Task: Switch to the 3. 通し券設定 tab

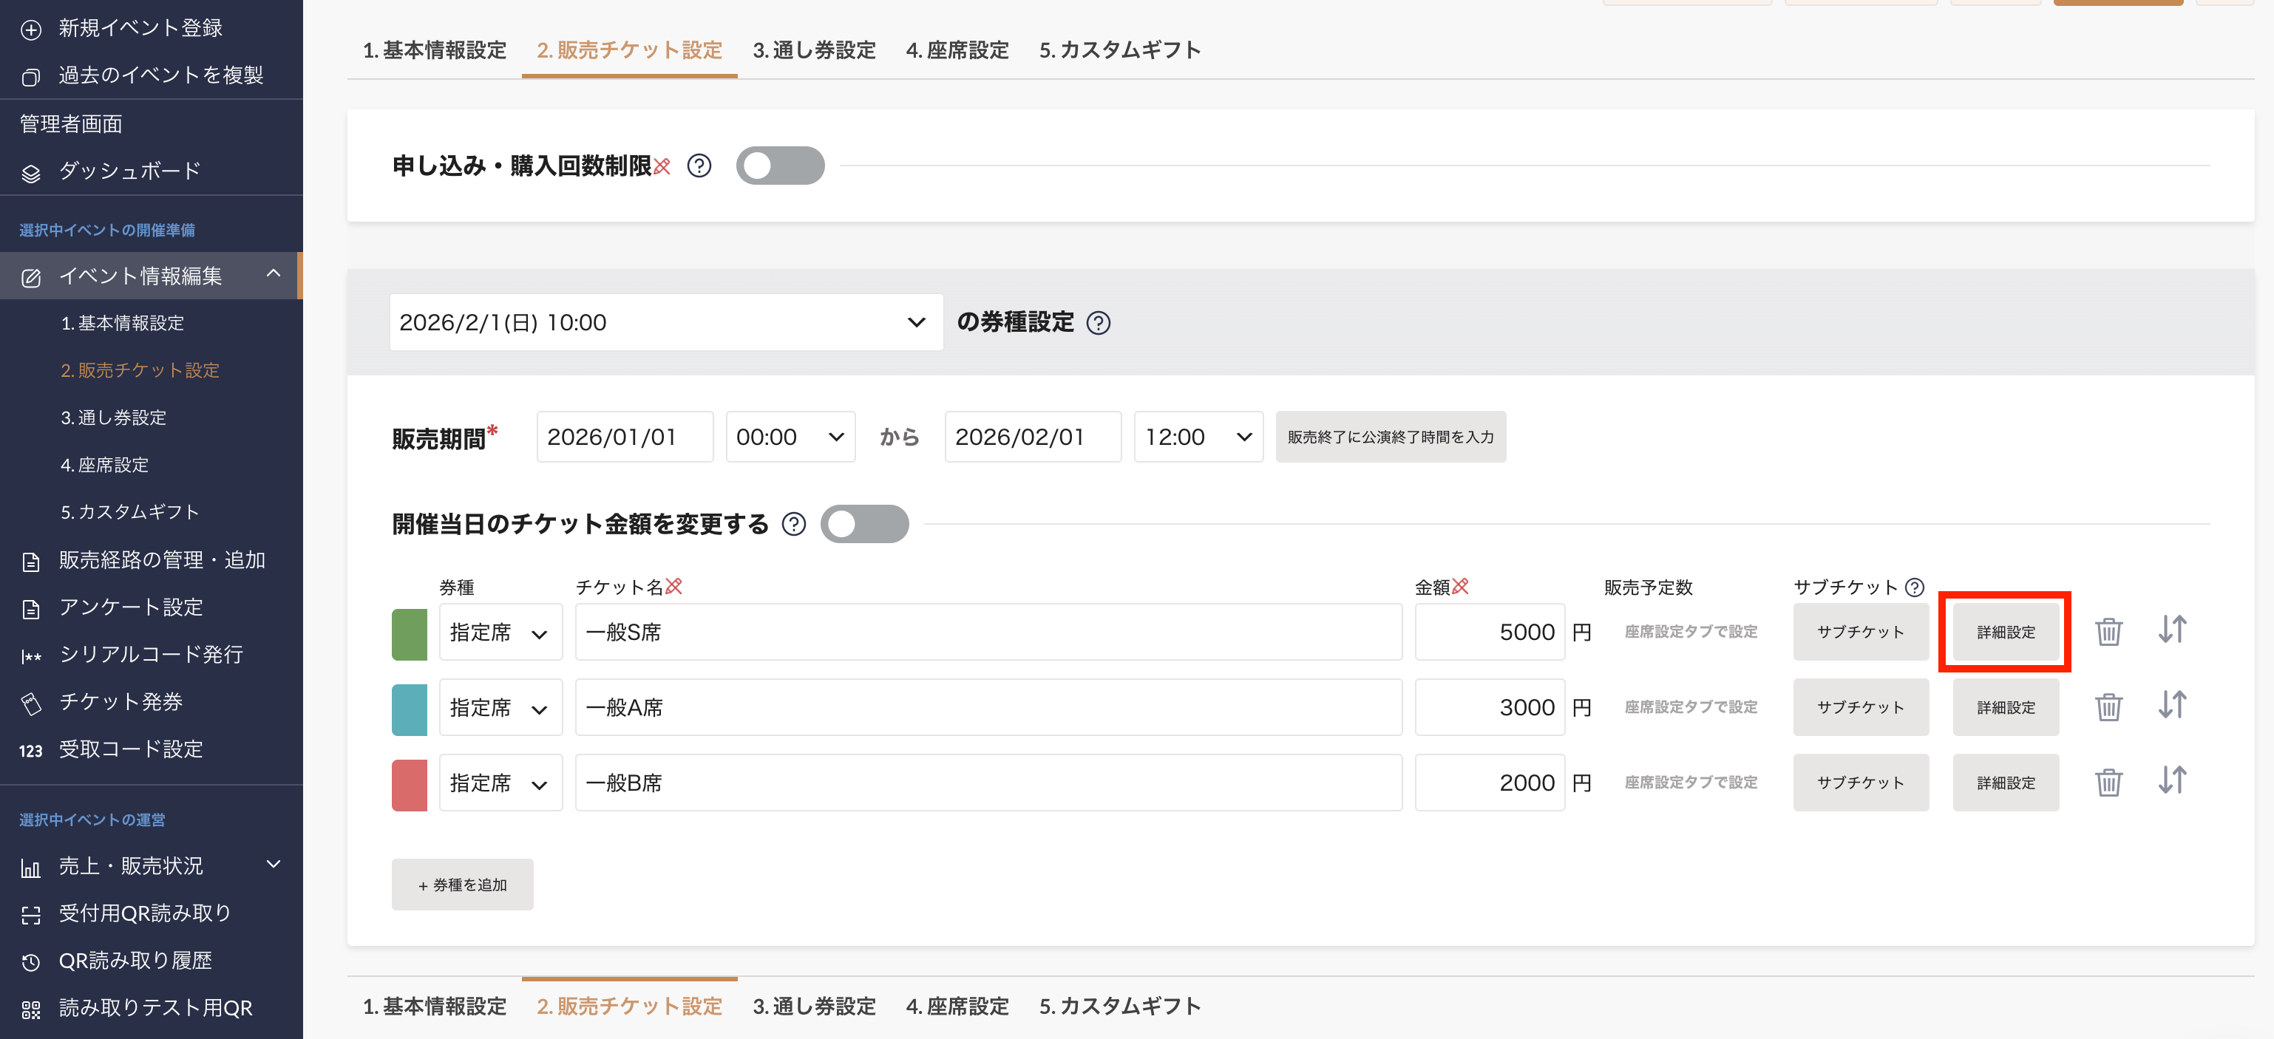Action: [814, 50]
